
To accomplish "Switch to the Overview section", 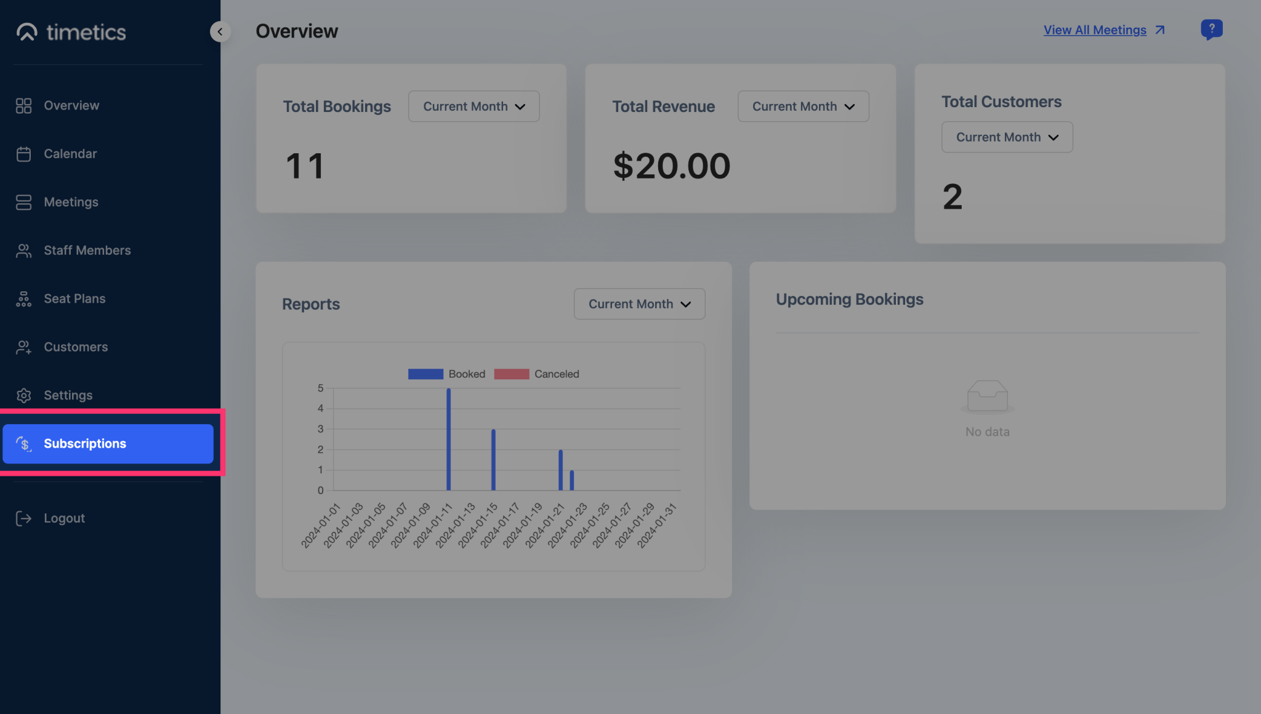I will 71,105.
